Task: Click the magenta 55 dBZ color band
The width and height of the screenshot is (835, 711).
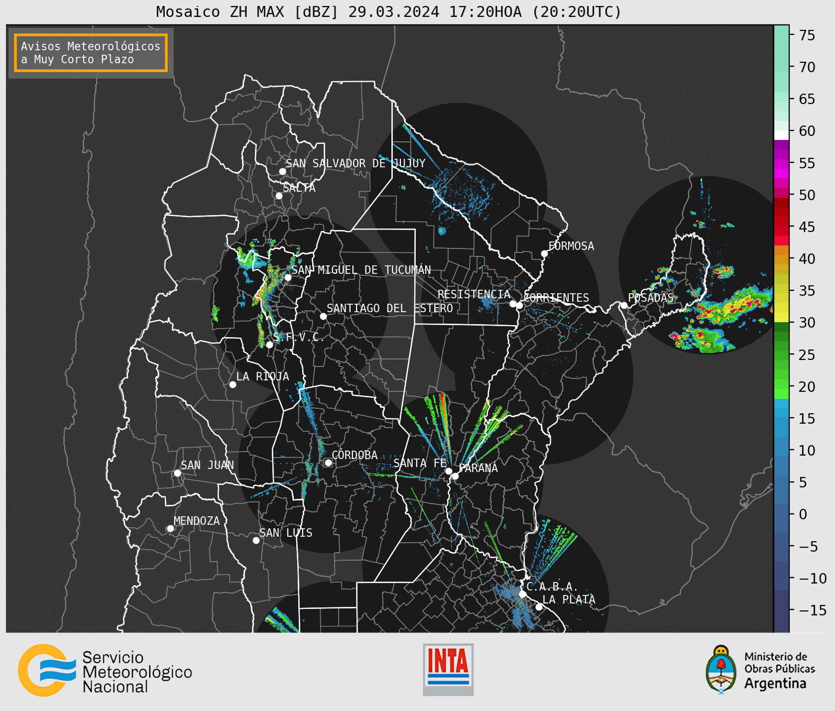Action: click(x=781, y=163)
